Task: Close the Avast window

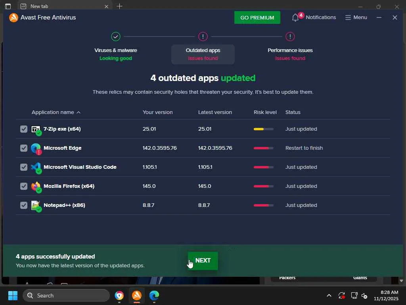Action: (395, 17)
